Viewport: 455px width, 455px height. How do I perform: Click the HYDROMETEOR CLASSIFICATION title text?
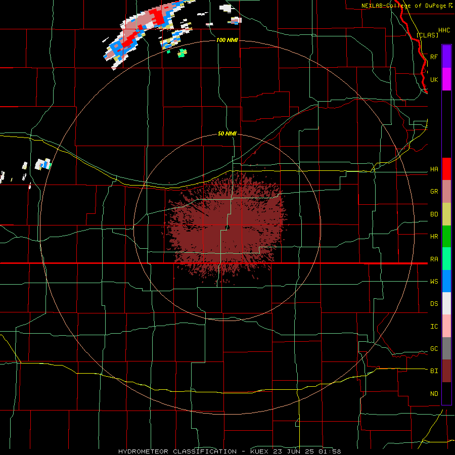coord(177,451)
